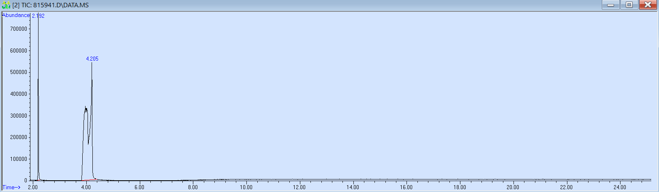
Task: Maximize the TIC chromatogram window
Action: point(629,5)
